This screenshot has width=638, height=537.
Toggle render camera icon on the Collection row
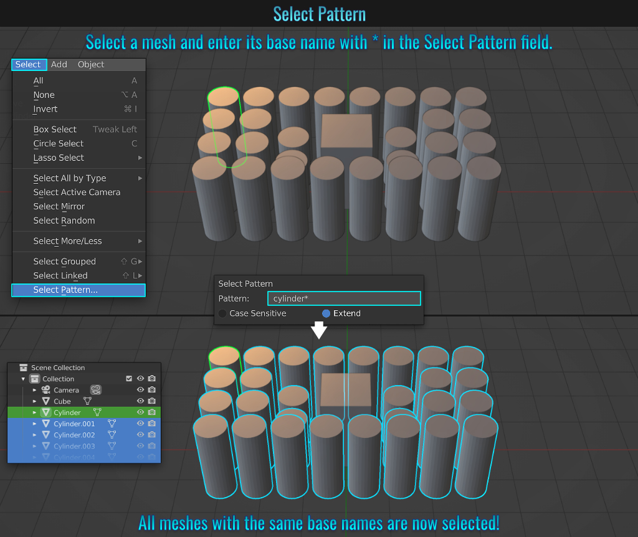(x=152, y=378)
